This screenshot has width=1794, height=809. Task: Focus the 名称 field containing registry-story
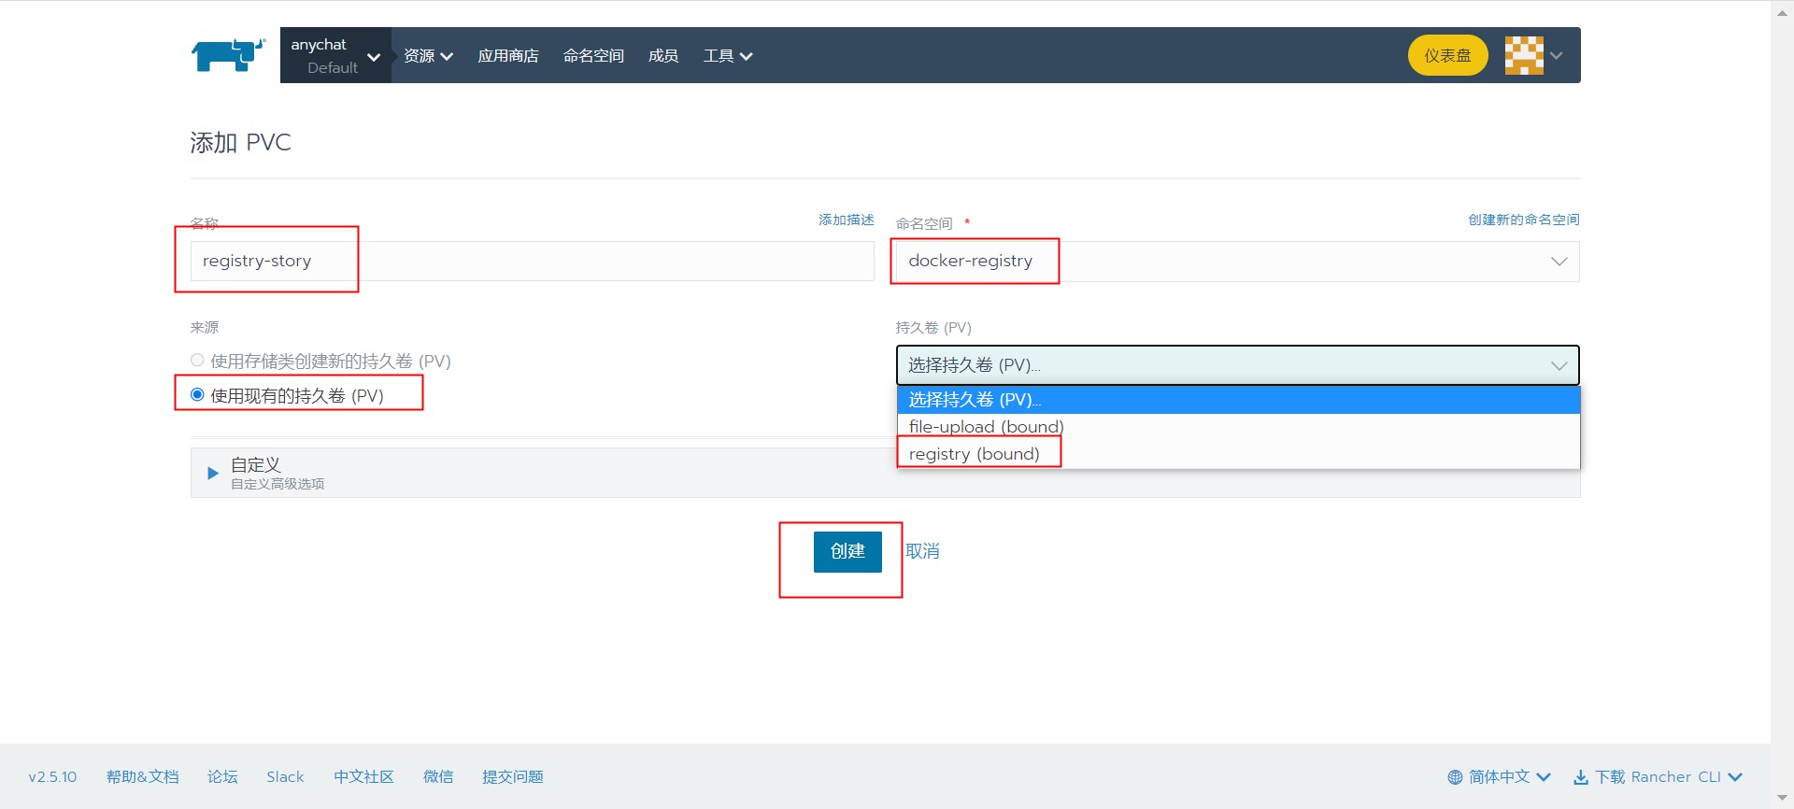pyautogui.click(x=532, y=262)
